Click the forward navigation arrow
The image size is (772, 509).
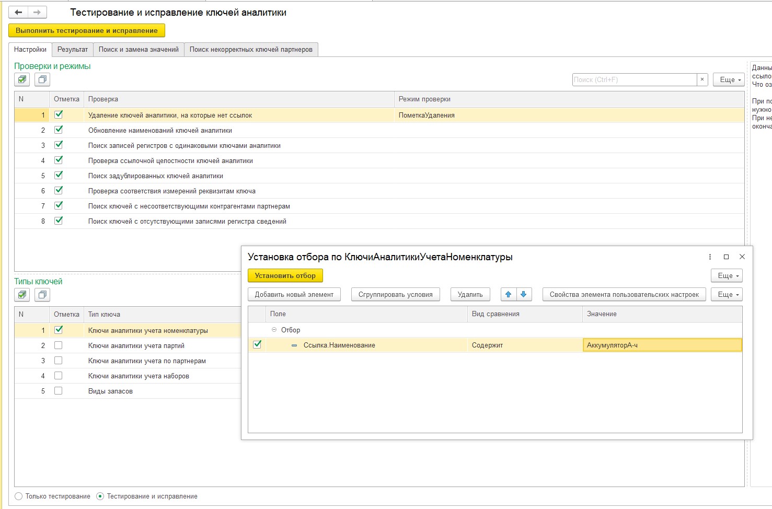pyautogui.click(x=37, y=13)
